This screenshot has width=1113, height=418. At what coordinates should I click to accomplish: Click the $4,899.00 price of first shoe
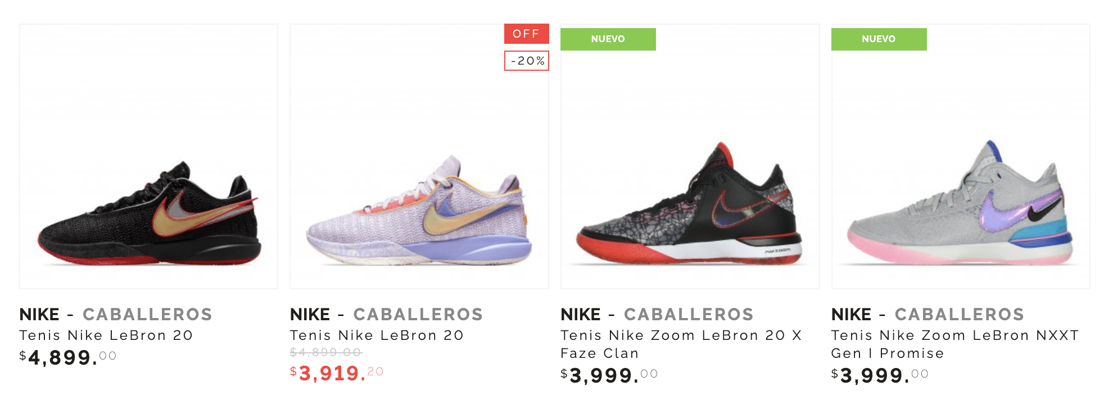[68, 357]
